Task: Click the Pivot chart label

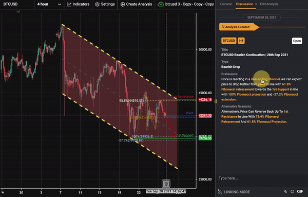Action: (189, 113)
